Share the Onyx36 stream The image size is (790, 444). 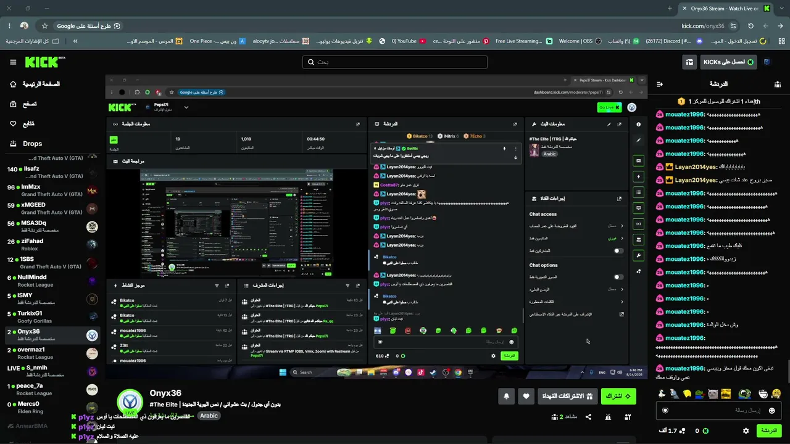tap(588, 417)
